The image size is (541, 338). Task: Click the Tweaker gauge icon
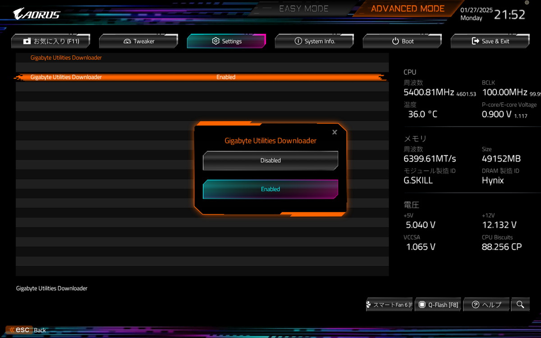[x=127, y=41]
